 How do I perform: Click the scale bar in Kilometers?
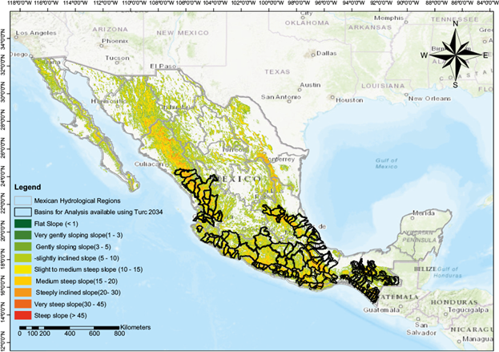click(x=70, y=329)
